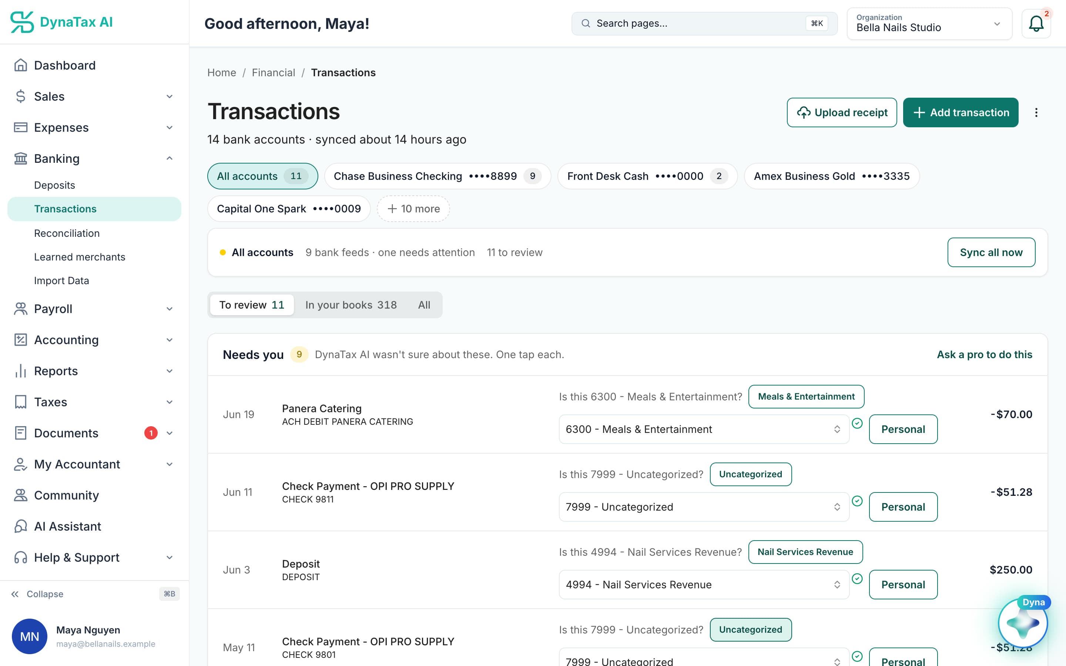
Task: Click the Collapse sidebar double-arrow icon
Action: (15, 594)
